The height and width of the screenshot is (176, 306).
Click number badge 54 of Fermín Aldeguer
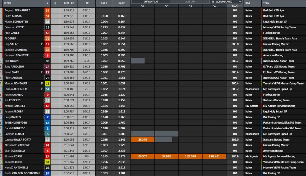coord(47,89)
